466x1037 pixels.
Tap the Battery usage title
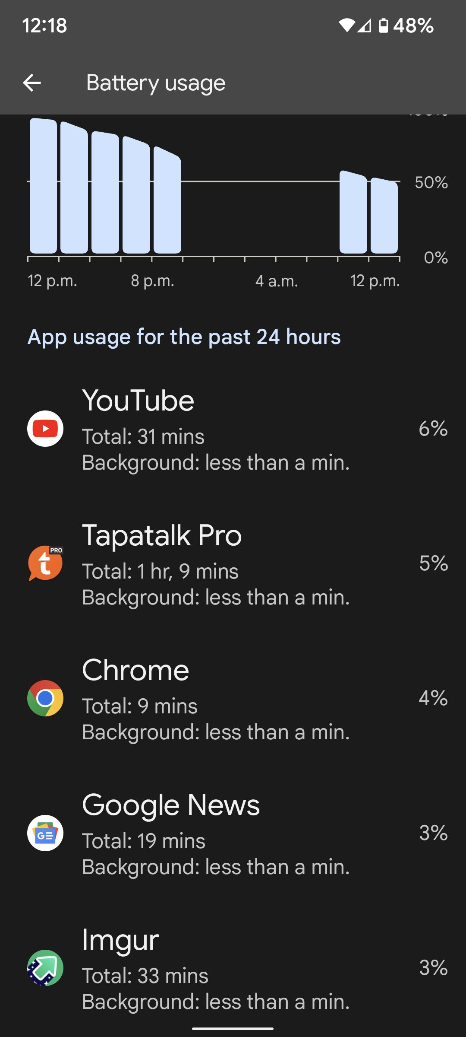click(x=156, y=83)
